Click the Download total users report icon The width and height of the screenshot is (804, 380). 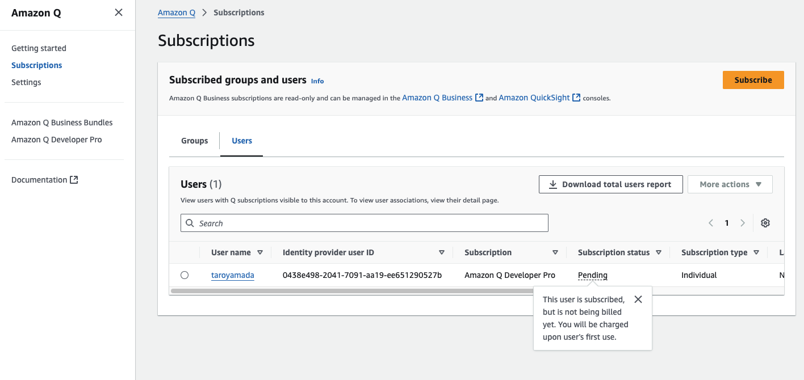(x=552, y=184)
